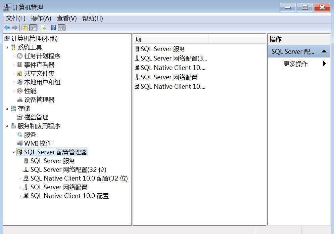This screenshot has height=234, width=334.
Task: Open 更多操作 submenu in actions pane
Action: pyautogui.click(x=299, y=64)
